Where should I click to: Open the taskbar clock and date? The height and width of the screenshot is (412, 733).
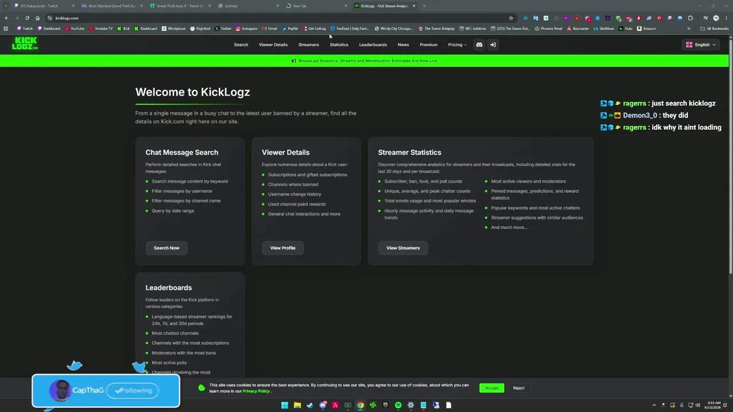click(x=714, y=405)
